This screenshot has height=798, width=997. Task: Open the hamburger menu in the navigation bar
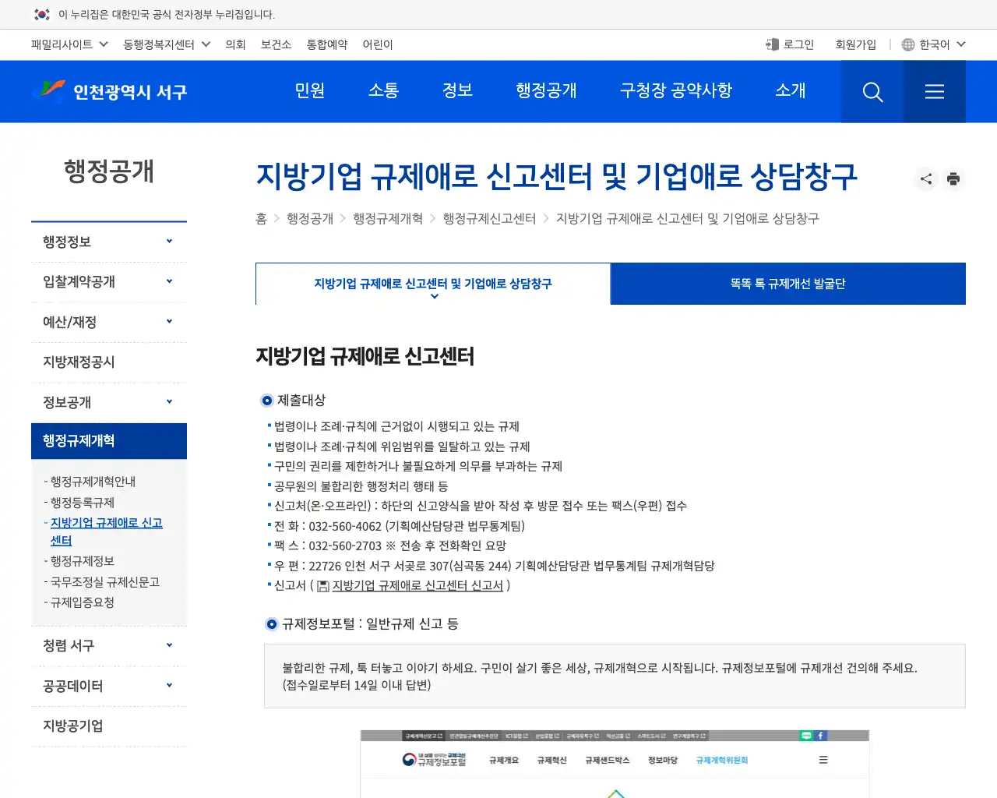tap(934, 91)
